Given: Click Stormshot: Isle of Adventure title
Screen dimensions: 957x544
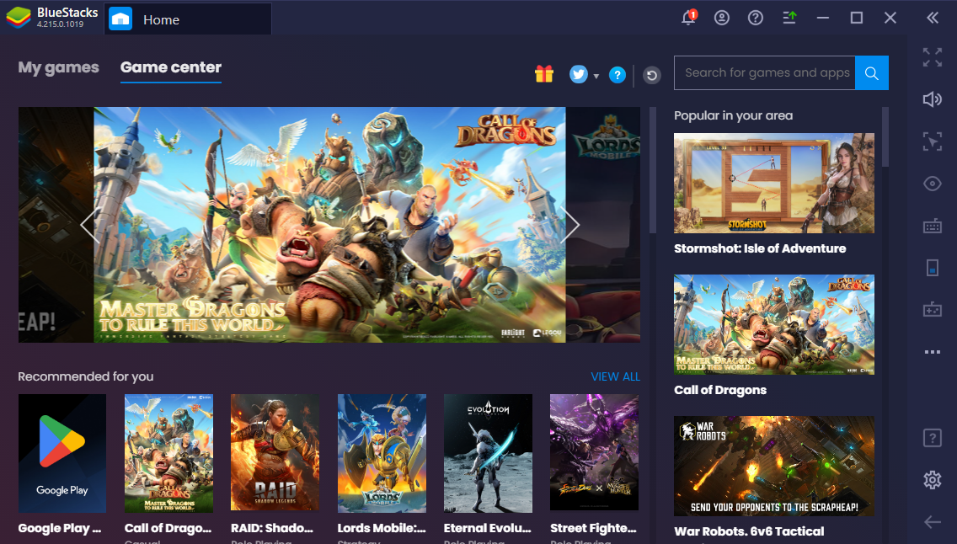Looking at the screenshot, I should 760,248.
